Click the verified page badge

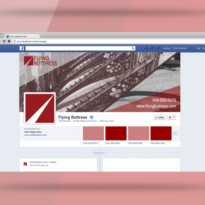(x=91, y=117)
